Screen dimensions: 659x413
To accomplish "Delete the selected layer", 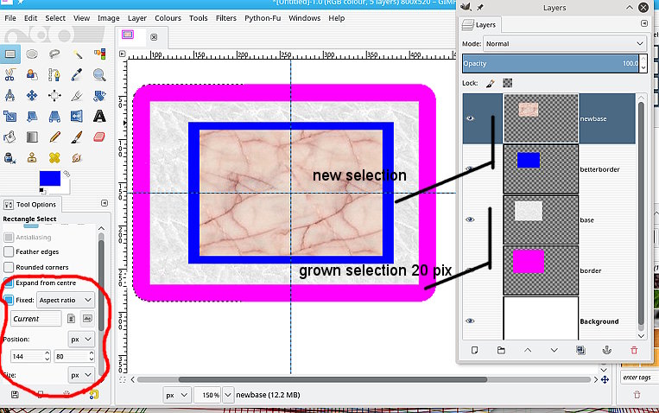I will tap(634, 350).
